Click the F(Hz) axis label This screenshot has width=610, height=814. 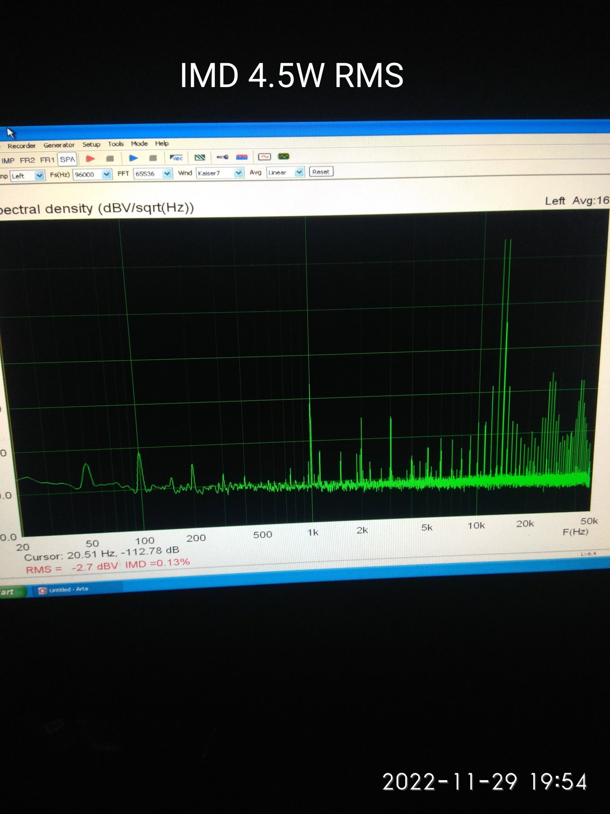[x=575, y=531]
